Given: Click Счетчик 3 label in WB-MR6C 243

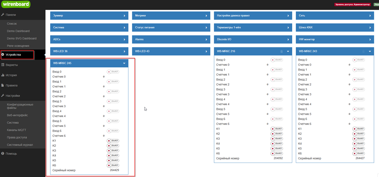Looking at the screenshot, I should point(305,94).
